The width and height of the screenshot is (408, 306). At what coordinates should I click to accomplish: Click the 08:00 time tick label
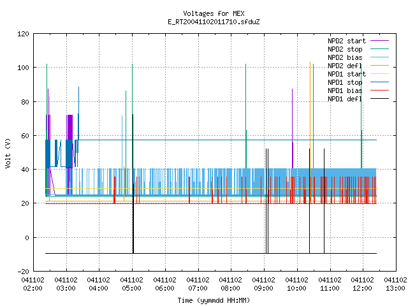pos(231,288)
